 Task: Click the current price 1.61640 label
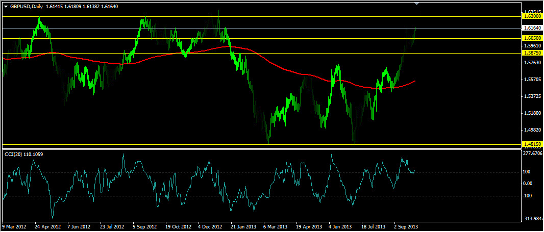(x=532, y=28)
